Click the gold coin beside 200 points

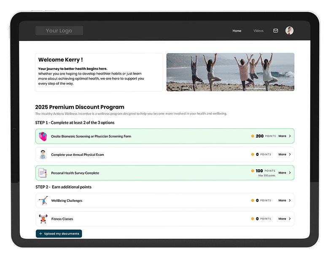tap(253, 136)
